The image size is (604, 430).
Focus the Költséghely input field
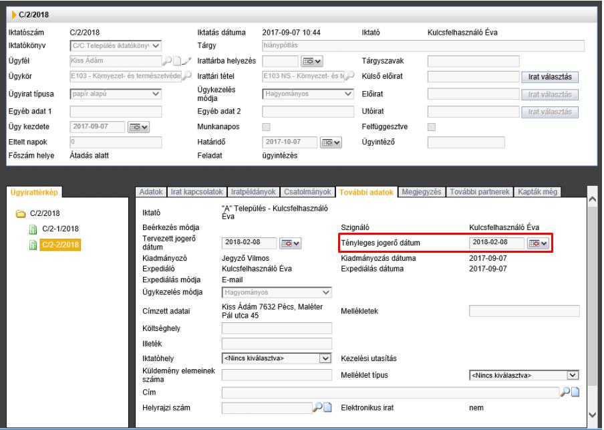coord(277,328)
